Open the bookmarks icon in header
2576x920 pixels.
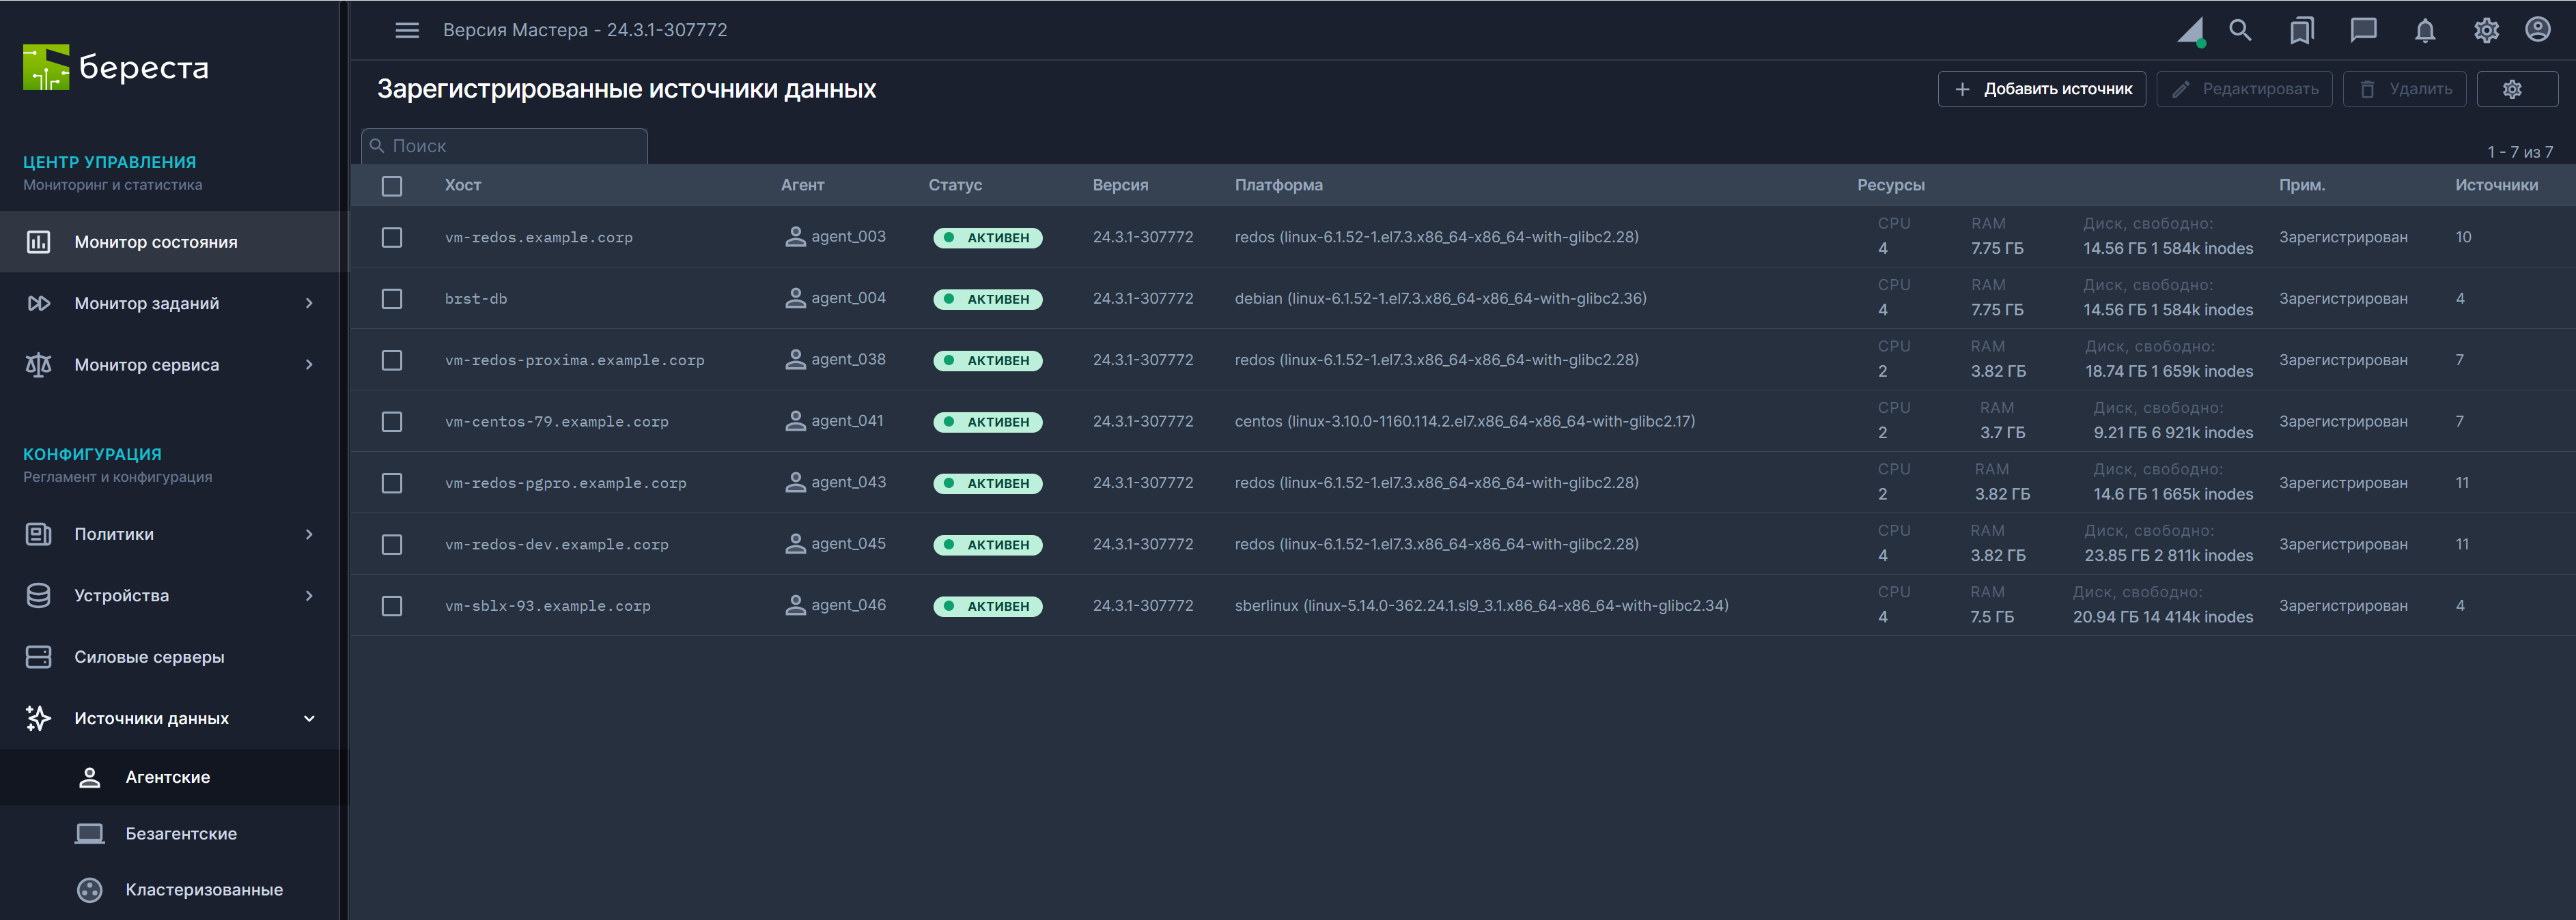(2302, 30)
